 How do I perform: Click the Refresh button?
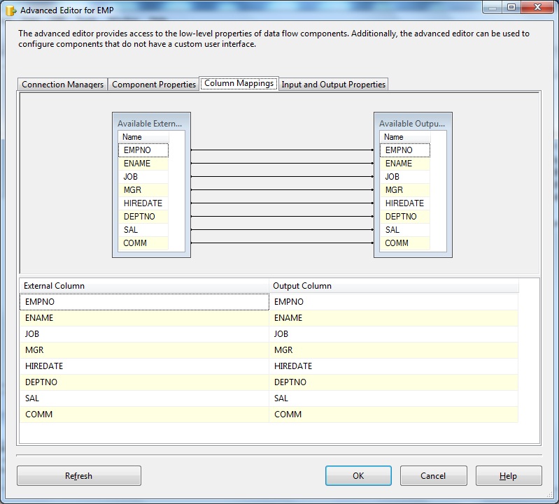point(79,476)
